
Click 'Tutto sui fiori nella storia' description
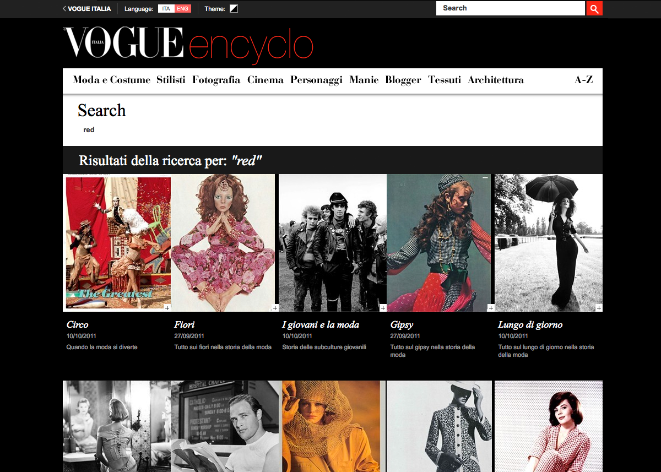[x=223, y=347]
